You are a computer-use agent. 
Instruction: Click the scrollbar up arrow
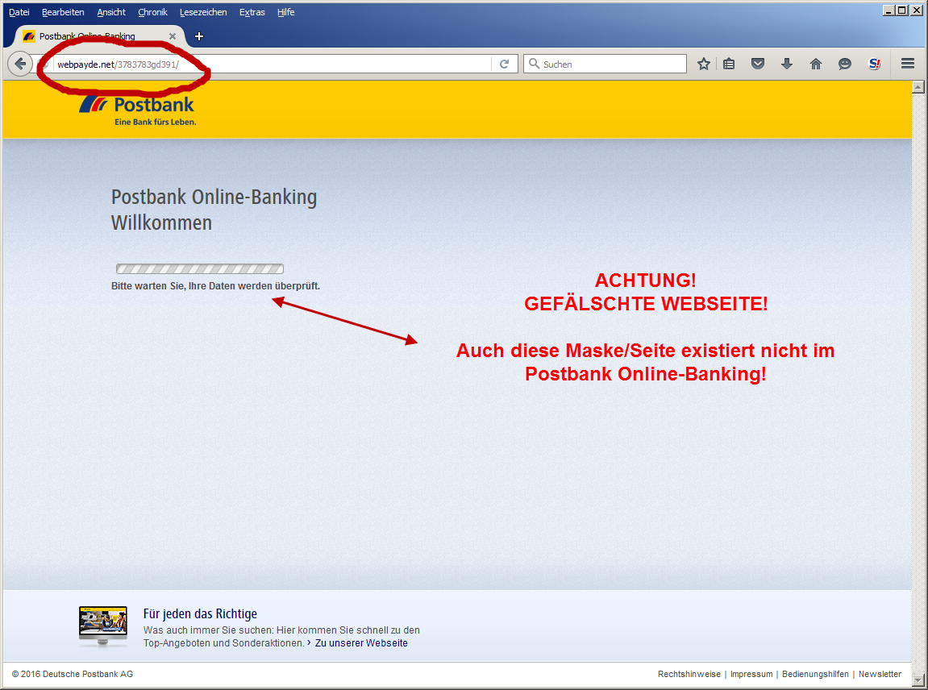(918, 87)
